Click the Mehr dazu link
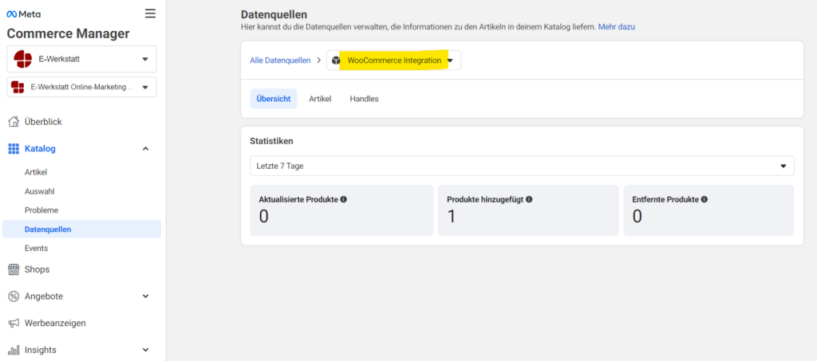Screen dimensions: 817x361 [x=617, y=26]
